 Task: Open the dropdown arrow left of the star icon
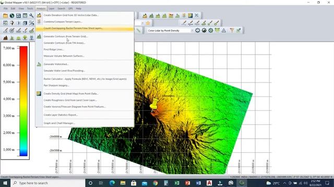[142, 23]
